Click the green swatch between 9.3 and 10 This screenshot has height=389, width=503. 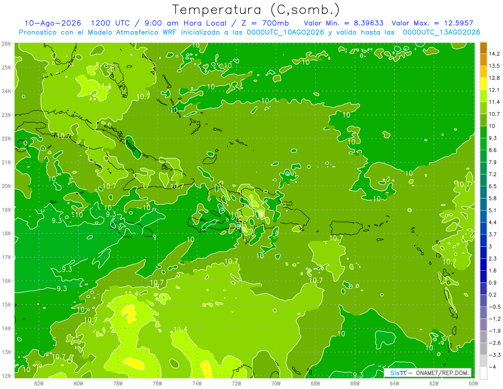tap(483, 132)
